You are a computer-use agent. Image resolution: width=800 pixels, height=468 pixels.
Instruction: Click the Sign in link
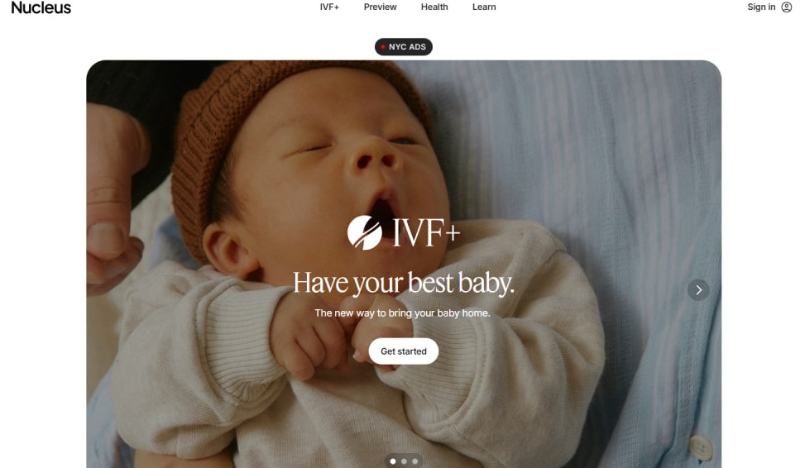pyautogui.click(x=761, y=7)
